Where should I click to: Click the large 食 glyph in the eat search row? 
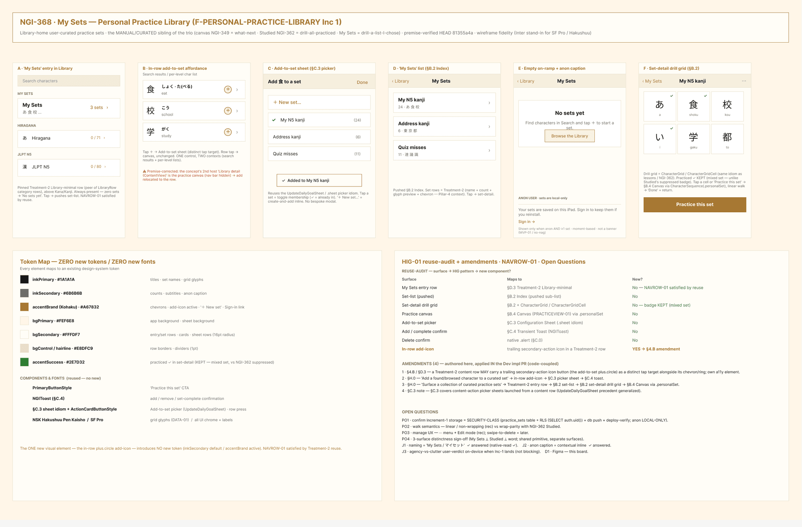pyautogui.click(x=151, y=89)
